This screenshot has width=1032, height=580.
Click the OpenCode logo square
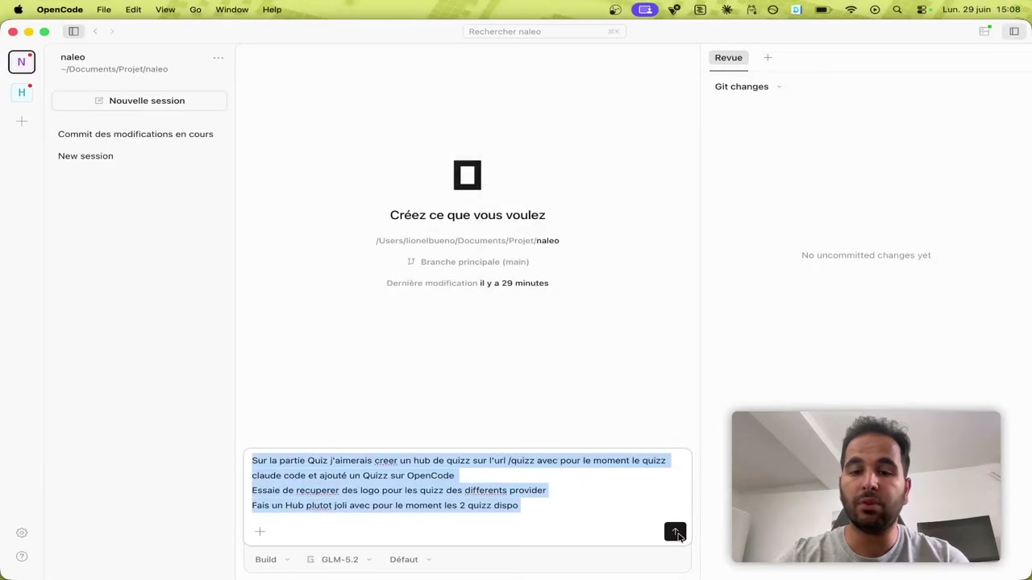[468, 176]
